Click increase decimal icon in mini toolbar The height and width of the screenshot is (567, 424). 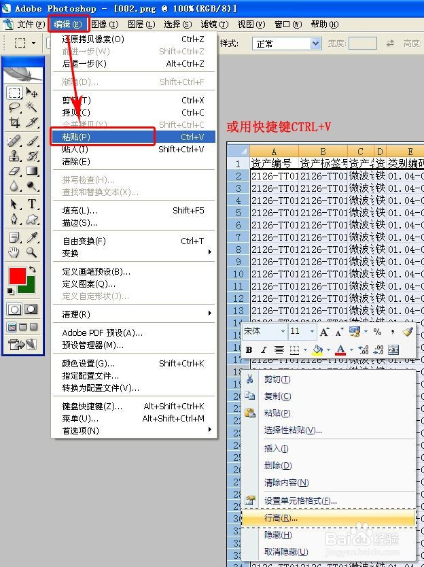point(364,349)
